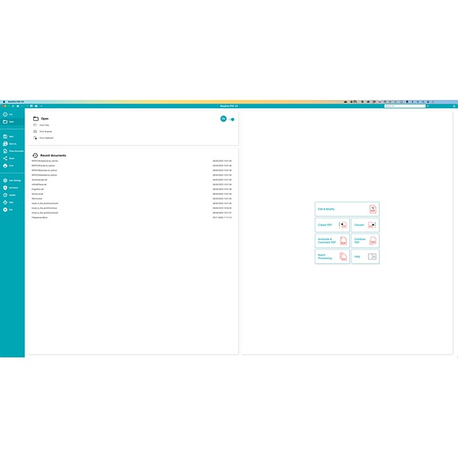The height and width of the screenshot is (458, 458).
Task: Choose From Scanner under Open
Action: click(42, 131)
